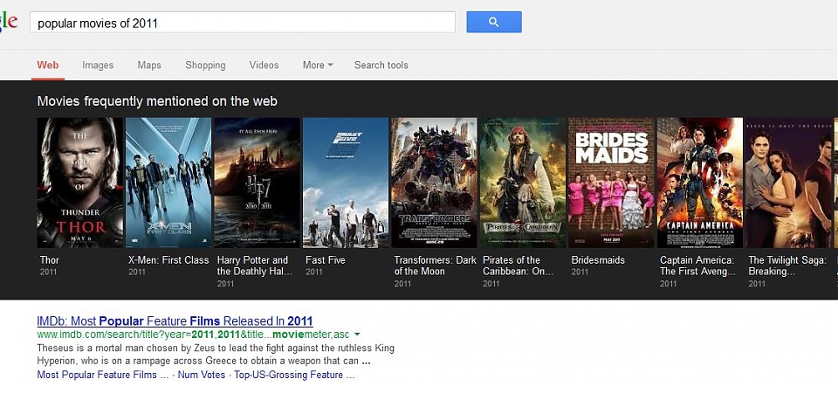Click 'Movies frequently mentioned on the web' heading
838x393 pixels.
pos(157,101)
